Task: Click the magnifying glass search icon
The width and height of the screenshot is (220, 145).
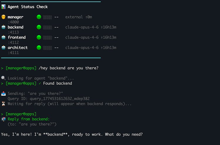Action: [4, 78]
